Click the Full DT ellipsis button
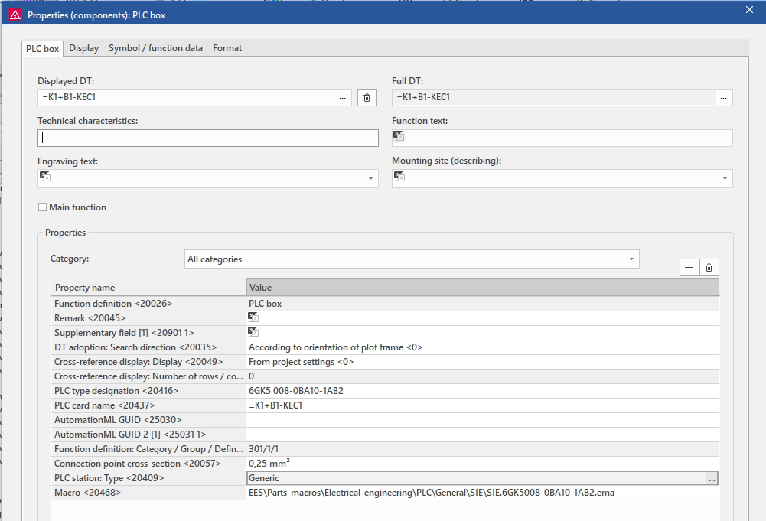The height and width of the screenshot is (521, 766). coord(723,98)
